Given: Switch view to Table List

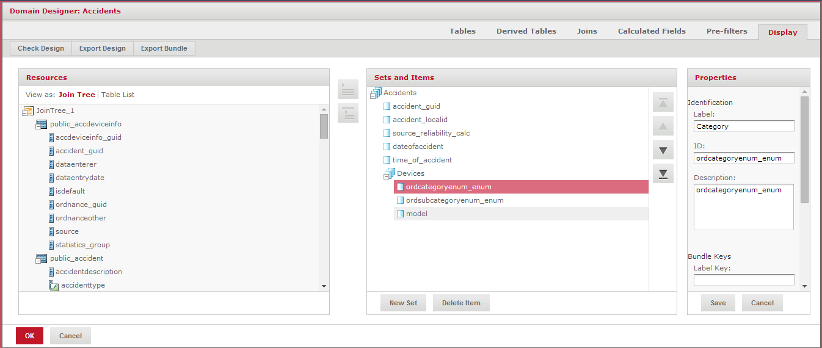Looking at the screenshot, I should point(118,95).
